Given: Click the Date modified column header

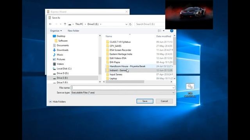Looking at the screenshot, I should click(164, 36).
